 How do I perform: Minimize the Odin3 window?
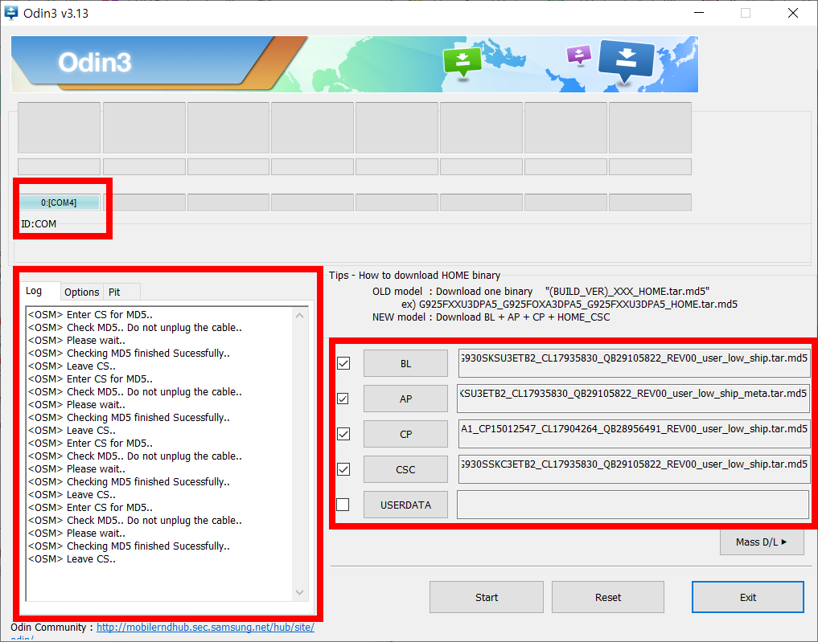pyautogui.click(x=699, y=13)
